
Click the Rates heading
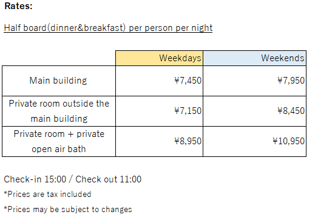(18, 6)
